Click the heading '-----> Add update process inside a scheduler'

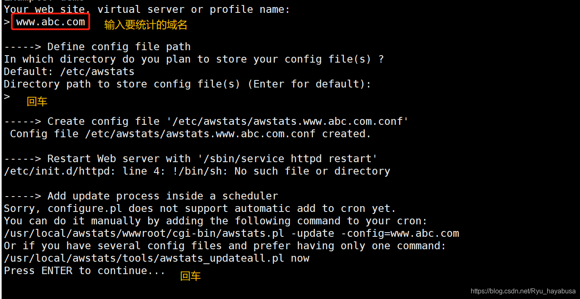click(x=141, y=196)
